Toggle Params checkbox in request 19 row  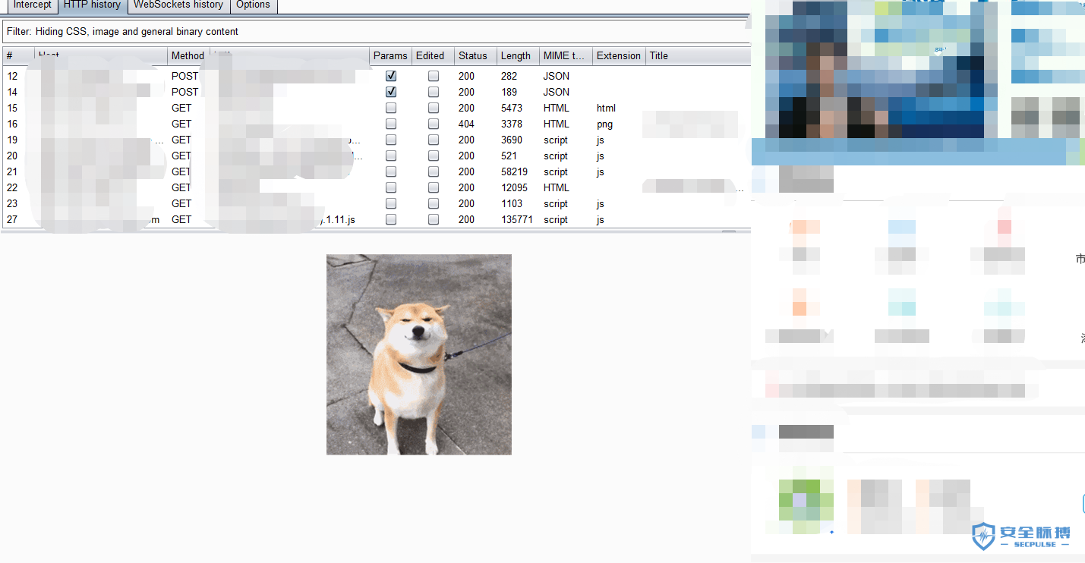(x=391, y=140)
